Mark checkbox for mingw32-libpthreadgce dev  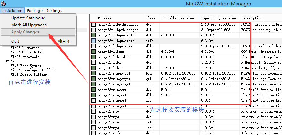coord(93,24)
